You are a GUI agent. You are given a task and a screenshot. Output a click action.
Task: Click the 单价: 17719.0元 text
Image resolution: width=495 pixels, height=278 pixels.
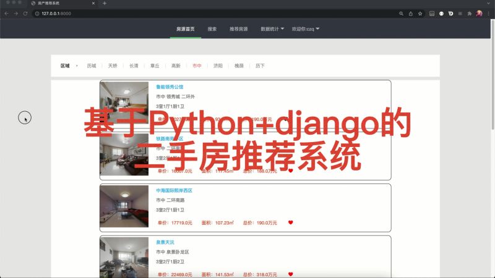pyautogui.click(x=175, y=222)
